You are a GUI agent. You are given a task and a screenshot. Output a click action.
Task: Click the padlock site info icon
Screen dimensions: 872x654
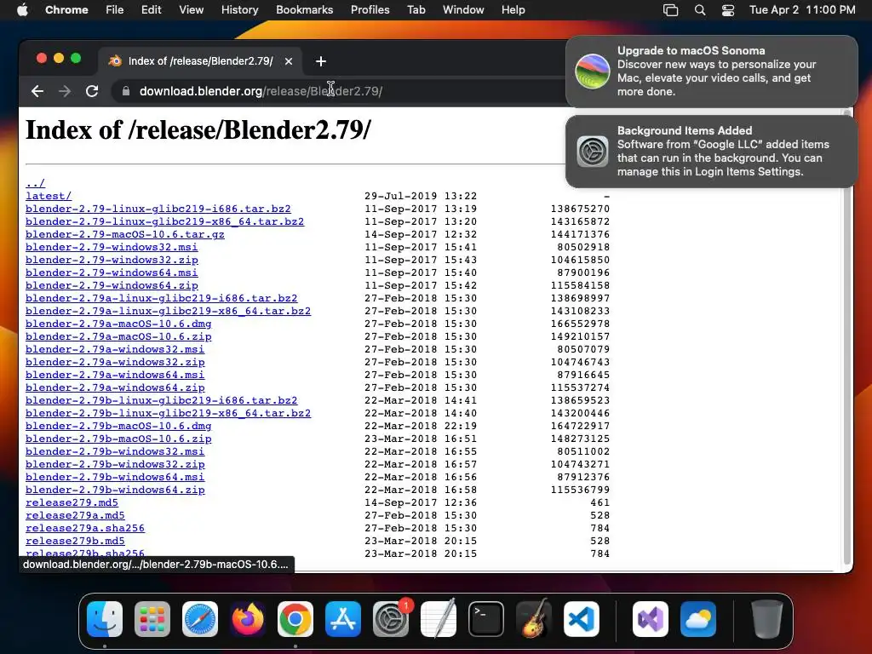click(x=126, y=91)
